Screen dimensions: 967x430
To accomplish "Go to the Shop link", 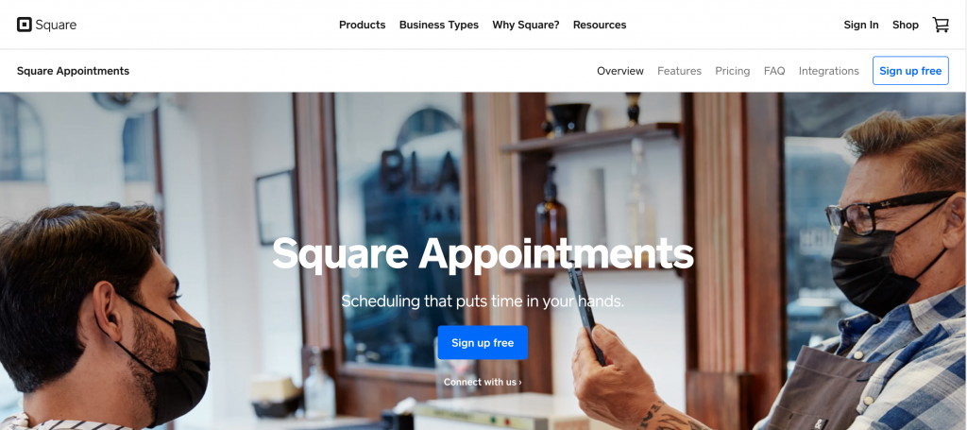I will [x=906, y=25].
